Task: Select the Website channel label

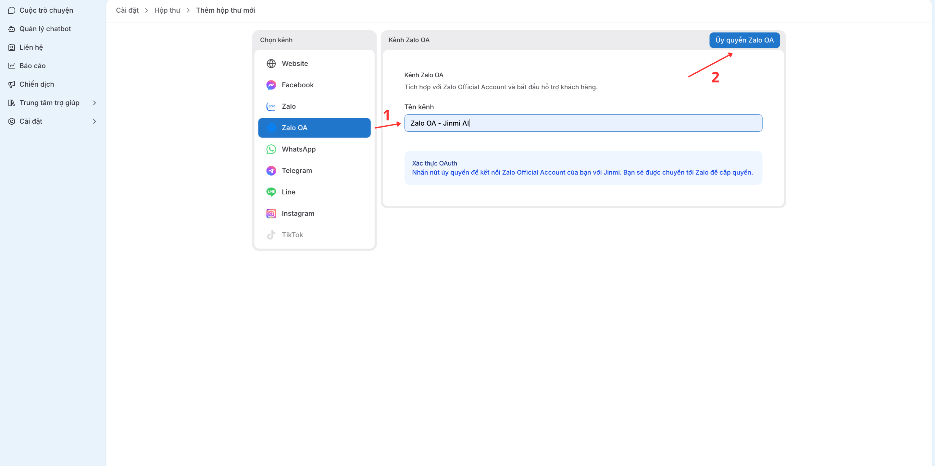Action: 295,64
